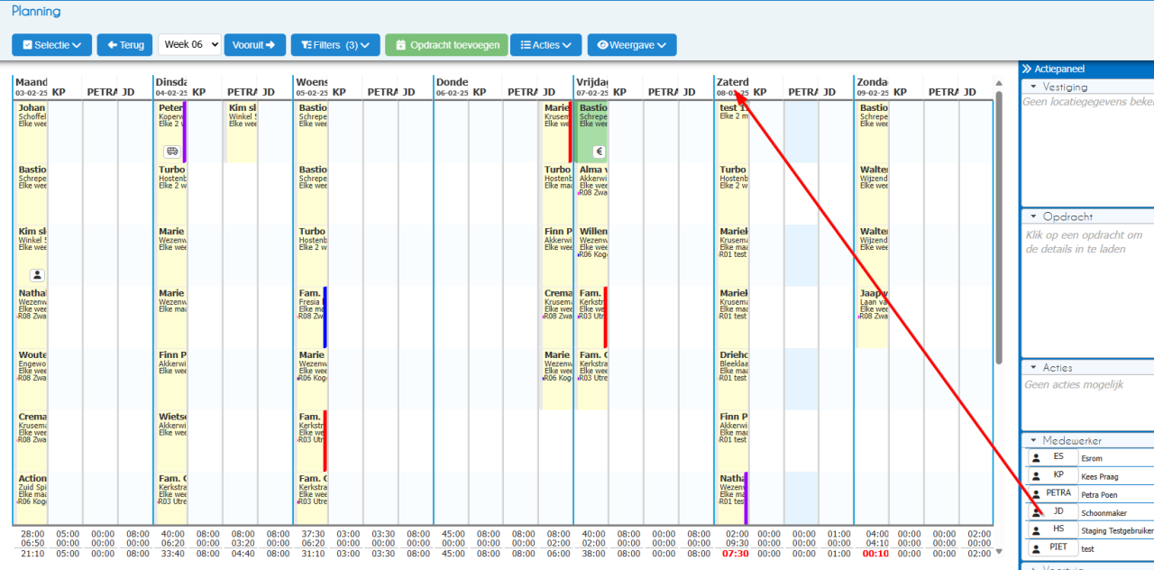This screenshot has height=570, width=1154.
Task: Collapse the Opdracht section in Actiepaneel
Action: (1033, 217)
